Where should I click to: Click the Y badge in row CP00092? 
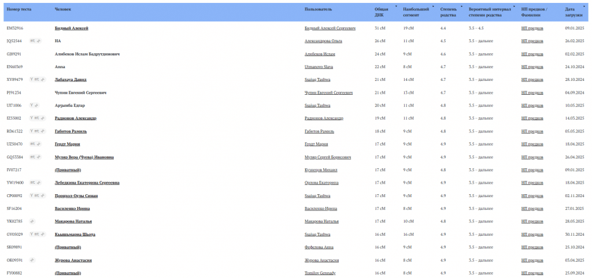(x=31, y=196)
